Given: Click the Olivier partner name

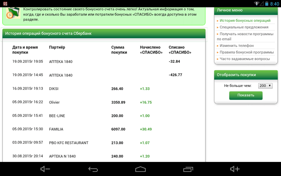Looking at the screenshot, I should [54, 102].
